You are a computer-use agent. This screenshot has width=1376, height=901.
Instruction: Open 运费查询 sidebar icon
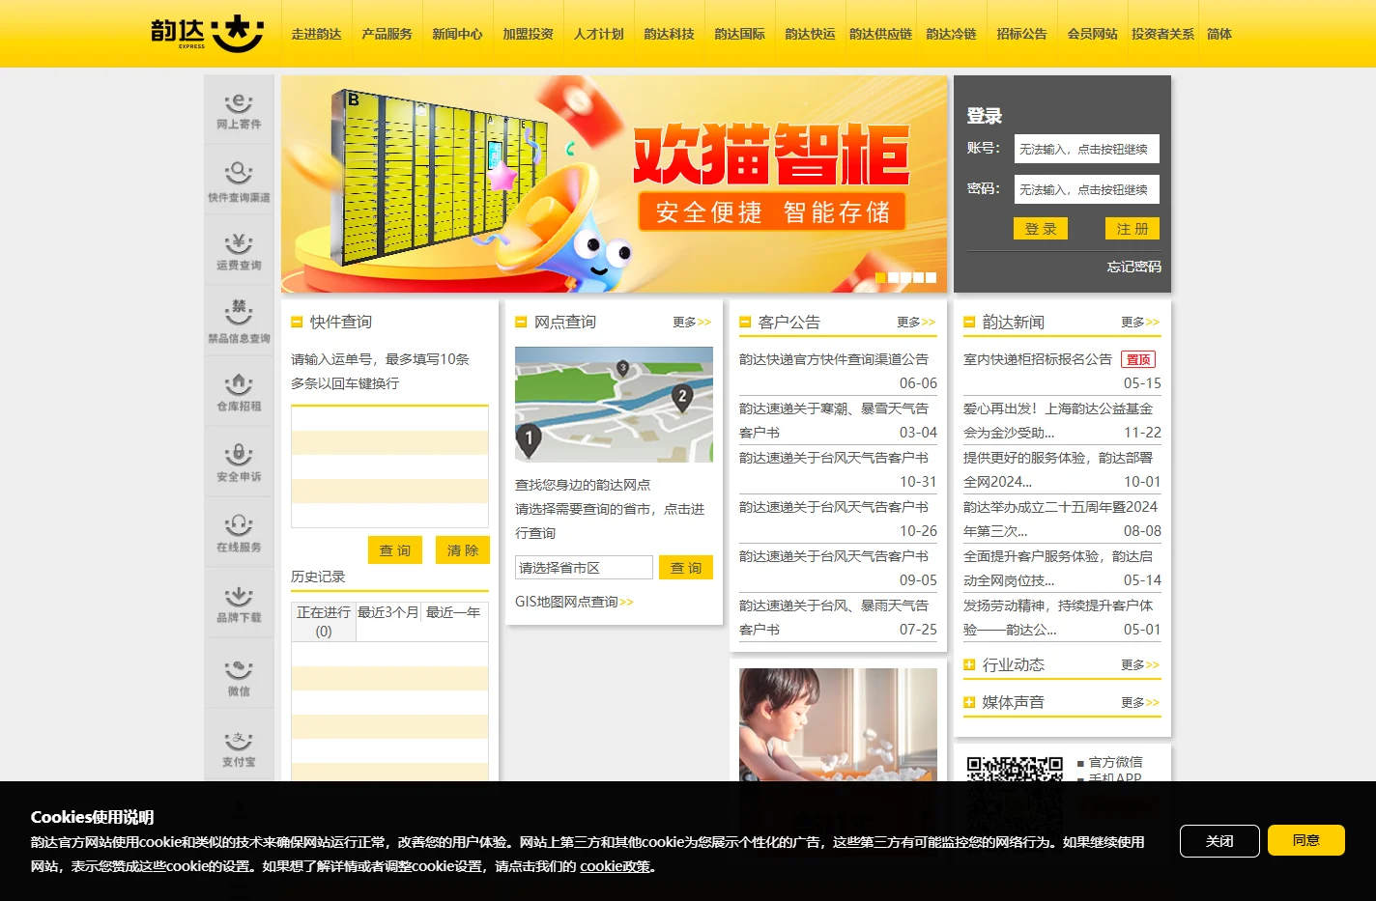tap(239, 250)
